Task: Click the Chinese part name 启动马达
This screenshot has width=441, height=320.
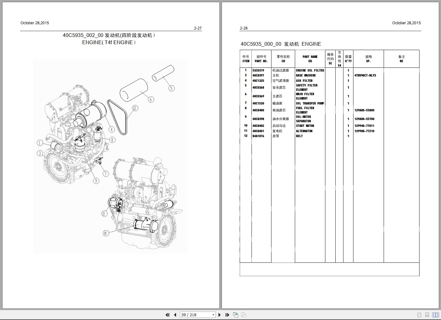Action: [x=279, y=126]
